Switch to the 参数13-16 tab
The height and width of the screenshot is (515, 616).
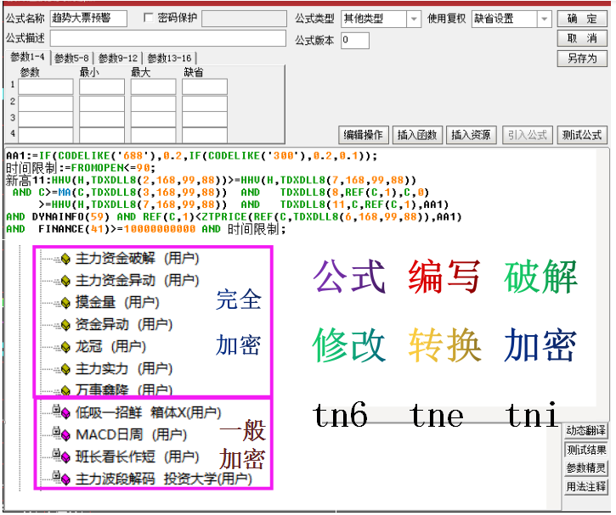[169, 59]
